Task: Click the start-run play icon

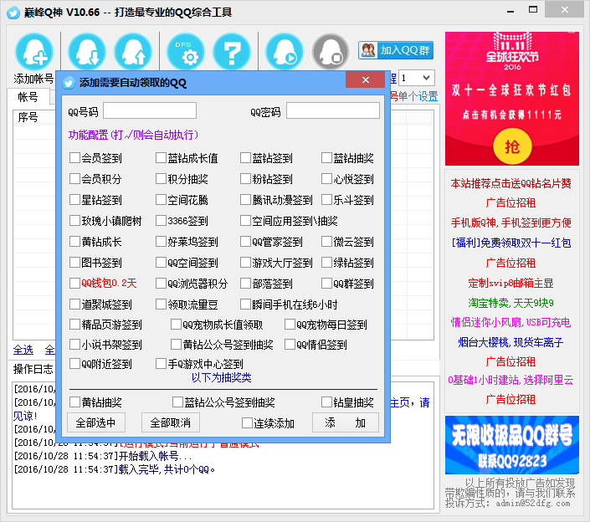Action: (x=285, y=52)
